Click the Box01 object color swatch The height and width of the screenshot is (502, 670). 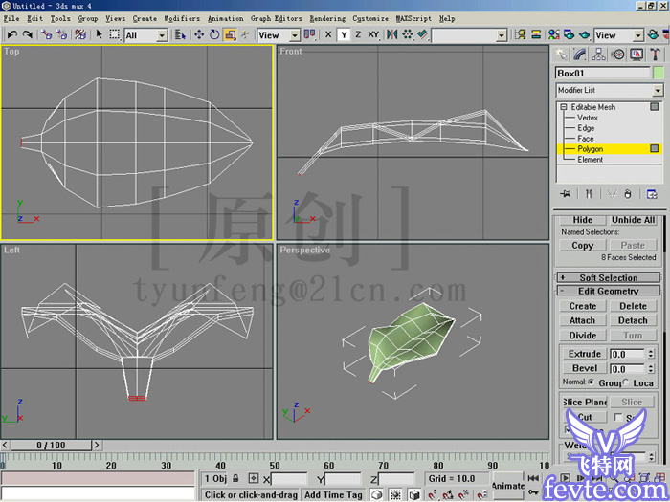(x=659, y=73)
